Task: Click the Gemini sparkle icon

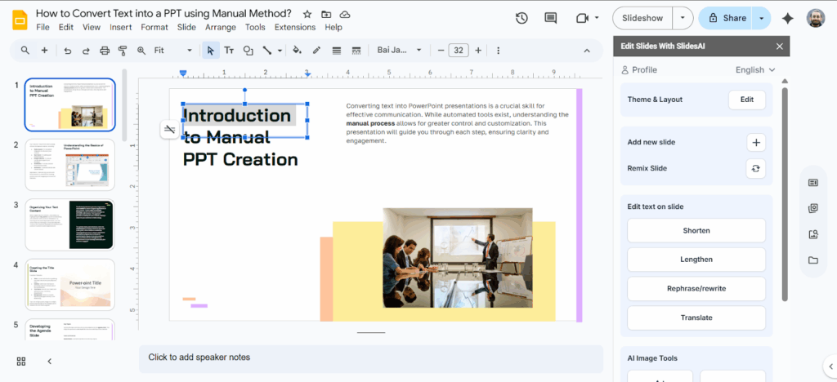Action: click(788, 18)
